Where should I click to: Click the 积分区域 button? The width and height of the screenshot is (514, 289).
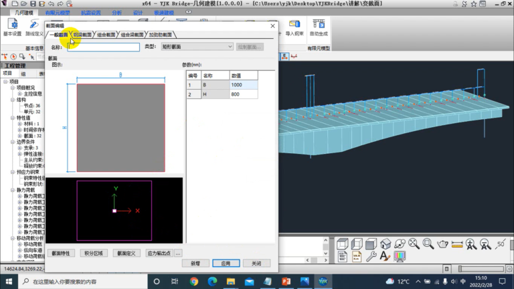(x=94, y=254)
